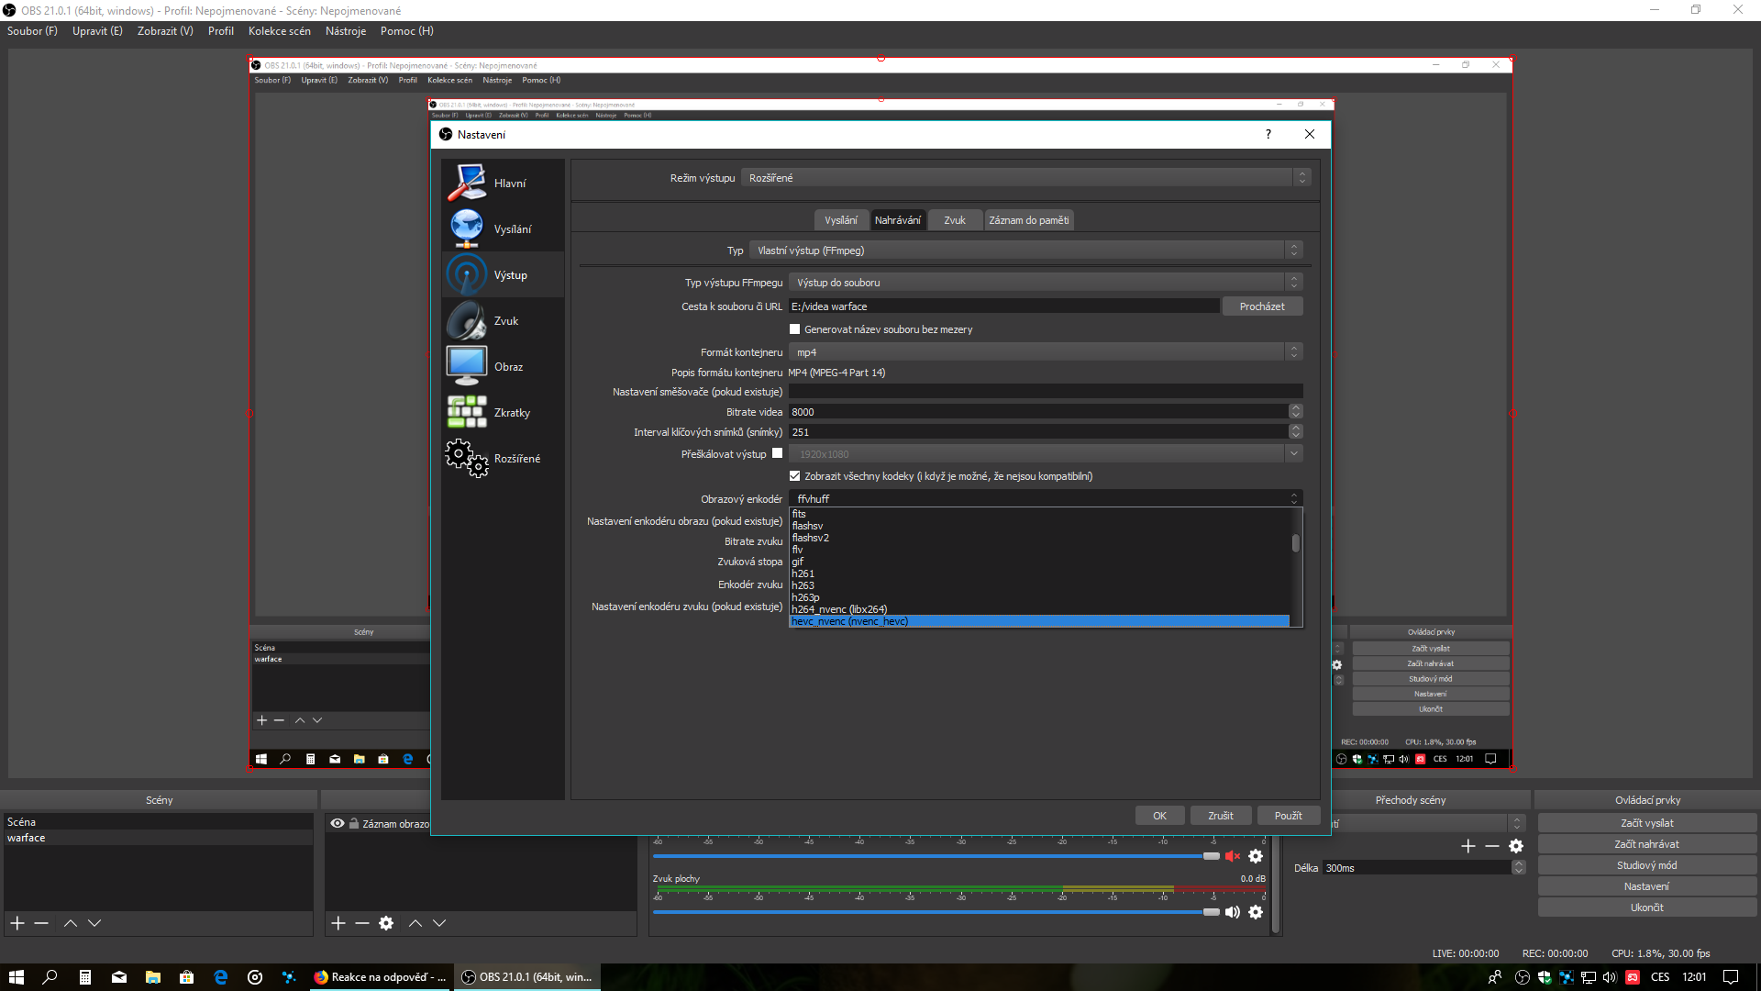This screenshot has height=991, width=1761.
Task: Open the Vysílání settings category
Action: point(502,228)
